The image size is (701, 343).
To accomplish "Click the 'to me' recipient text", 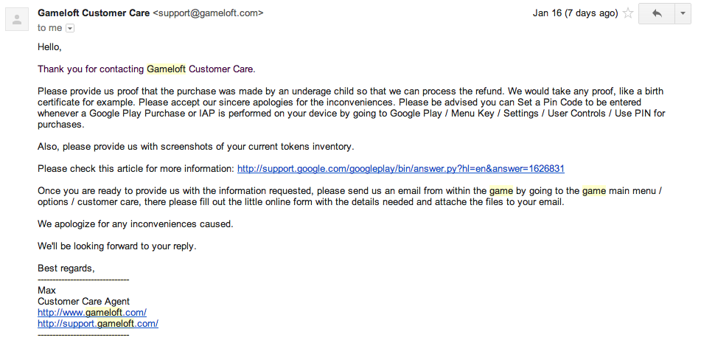I will pyautogui.click(x=50, y=28).
